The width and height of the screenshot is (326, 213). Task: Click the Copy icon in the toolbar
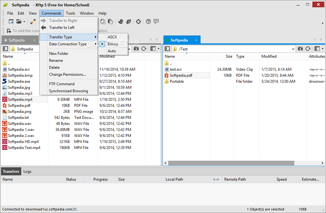pos(103,22)
